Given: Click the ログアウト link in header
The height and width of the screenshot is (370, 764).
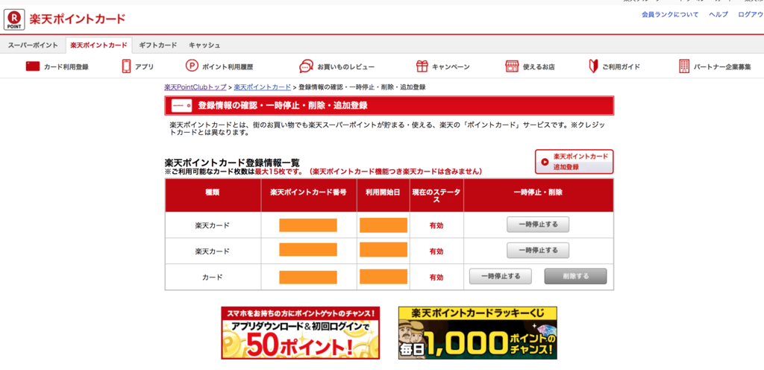Looking at the screenshot, I should (x=751, y=15).
